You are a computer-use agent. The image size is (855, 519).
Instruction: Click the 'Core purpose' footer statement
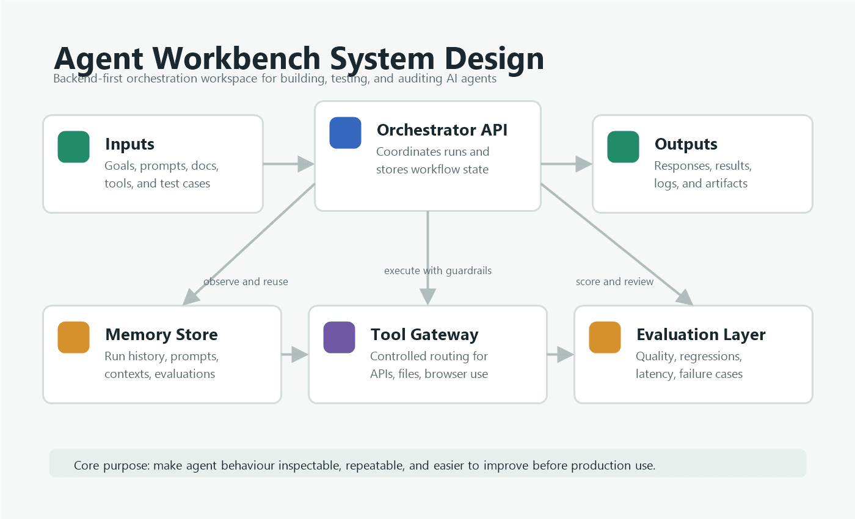pos(365,466)
